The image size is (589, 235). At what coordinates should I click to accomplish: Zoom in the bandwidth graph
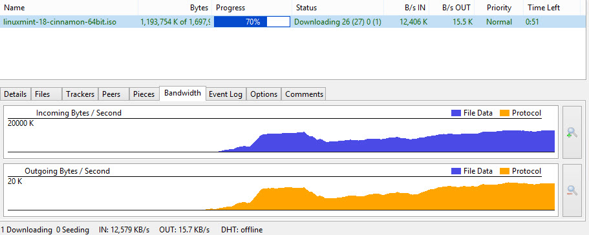[572, 132]
